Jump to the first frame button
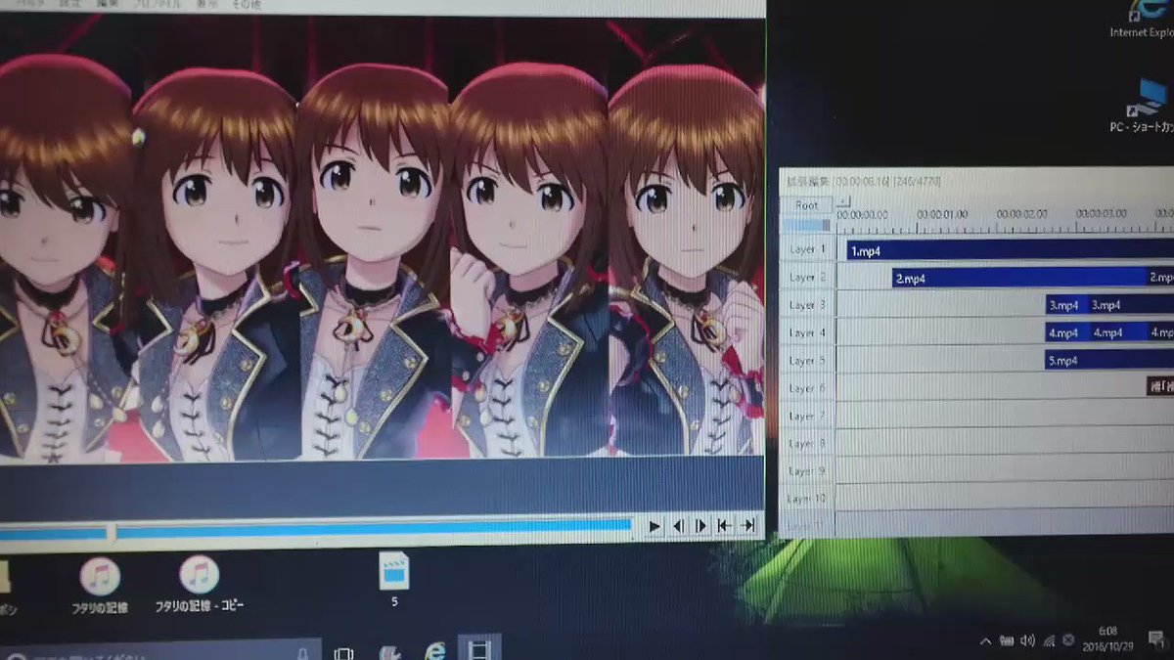This screenshot has width=1174, height=660. [725, 526]
